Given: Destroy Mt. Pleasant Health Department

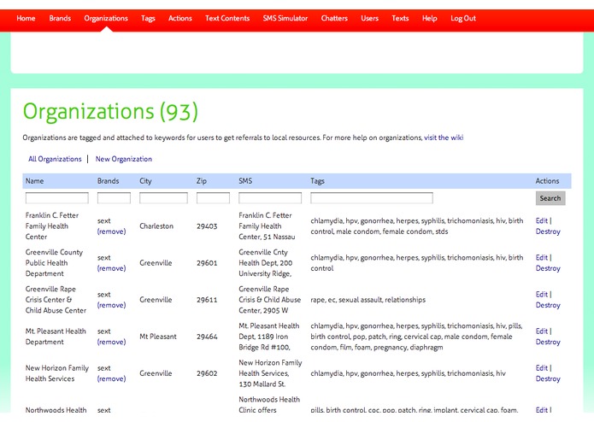Looking at the screenshot, I should [548, 342].
